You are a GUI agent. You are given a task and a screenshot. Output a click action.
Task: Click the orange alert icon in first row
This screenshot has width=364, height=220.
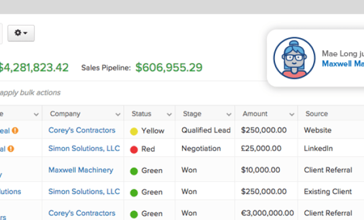click(x=15, y=130)
